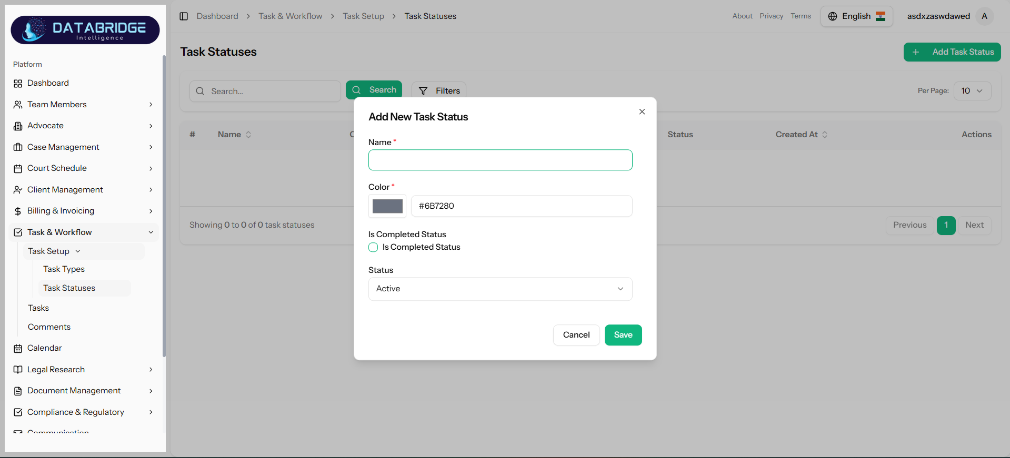
Task: Toggle the sidebar panel icon
Action: (x=184, y=16)
